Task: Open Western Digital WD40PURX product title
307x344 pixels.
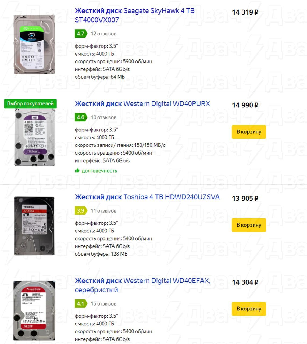Action: point(142,104)
